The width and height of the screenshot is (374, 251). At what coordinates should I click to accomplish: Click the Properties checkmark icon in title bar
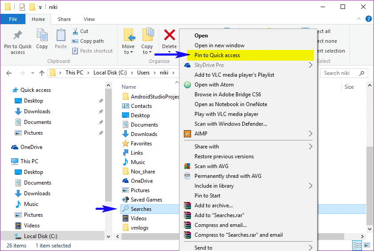(22, 7)
